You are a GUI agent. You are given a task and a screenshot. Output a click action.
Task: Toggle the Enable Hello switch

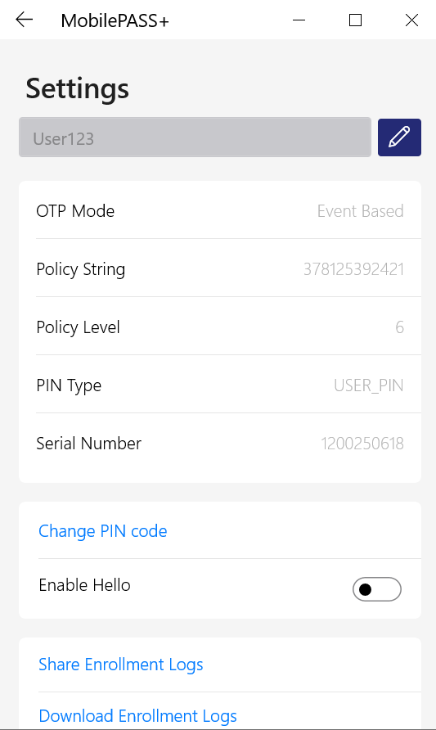click(377, 589)
